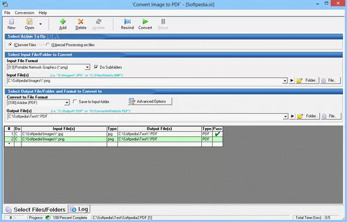Click the Pause toolbar icon
This screenshot has width=347, height=222.
point(163,21)
